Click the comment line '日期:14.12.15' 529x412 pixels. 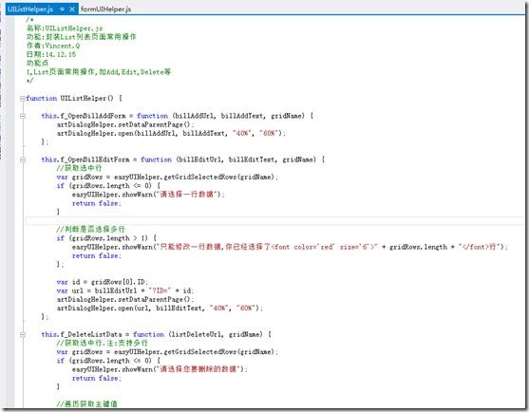coord(51,54)
